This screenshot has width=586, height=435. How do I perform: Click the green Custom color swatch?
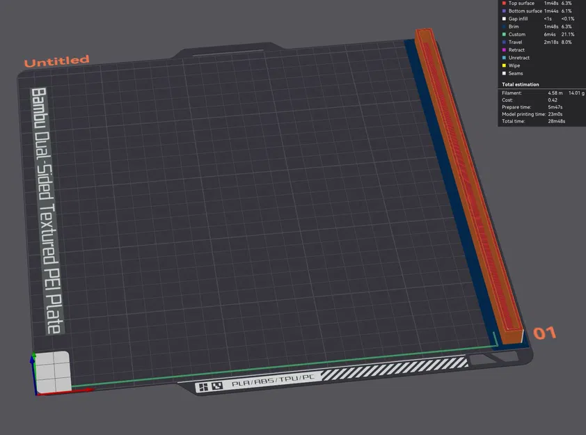(x=504, y=34)
